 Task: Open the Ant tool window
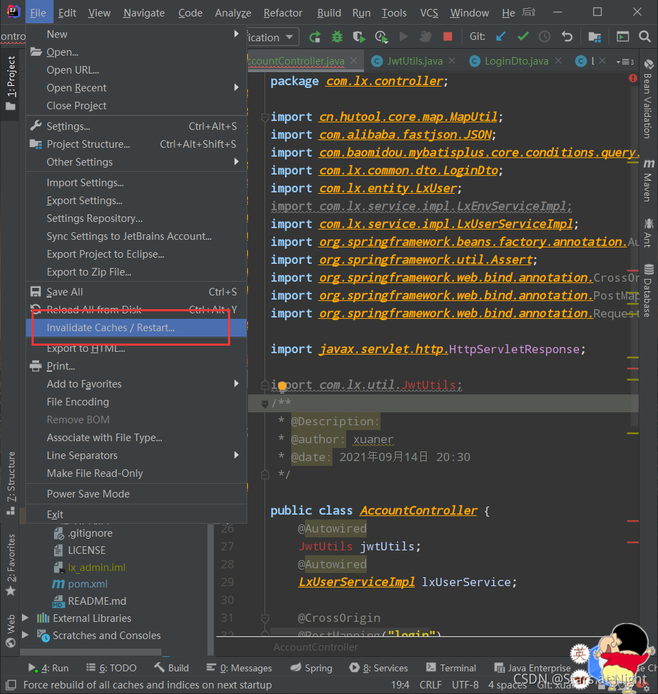pos(648,232)
